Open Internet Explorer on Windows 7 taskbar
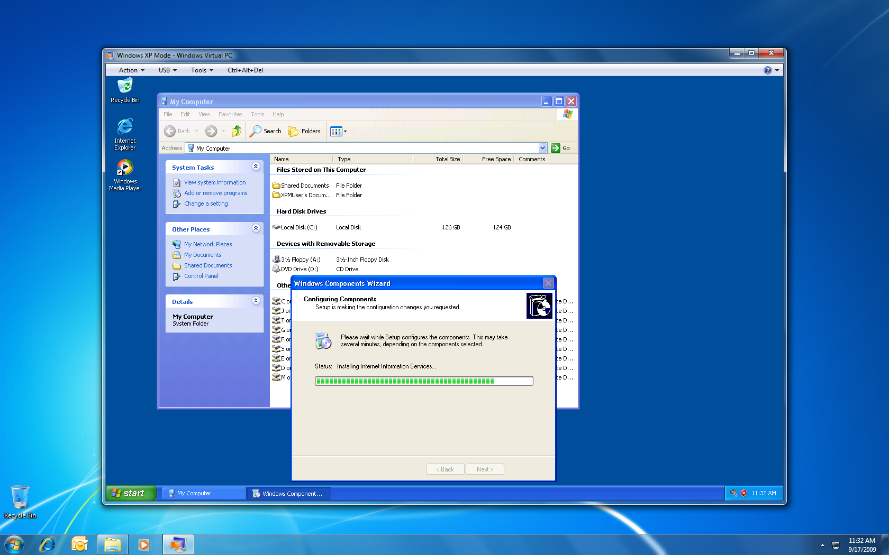Viewport: 889px width, 555px height. (47, 544)
